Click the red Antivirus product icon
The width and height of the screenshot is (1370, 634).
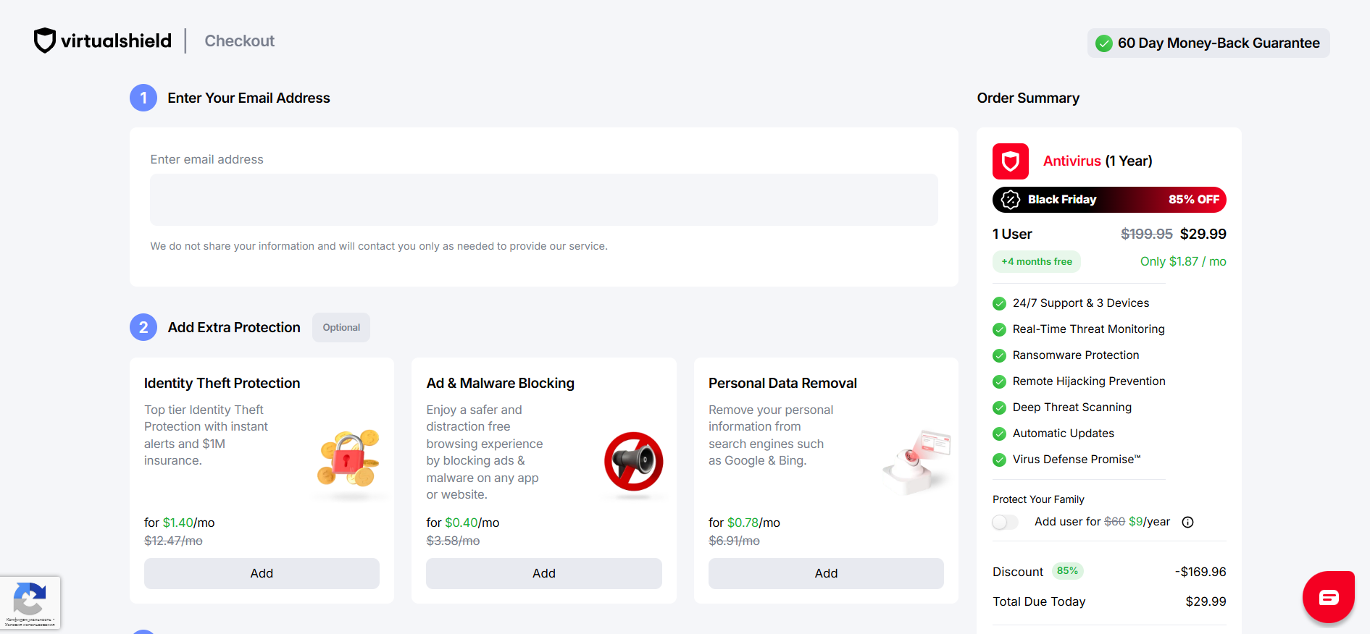tap(1010, 161)
